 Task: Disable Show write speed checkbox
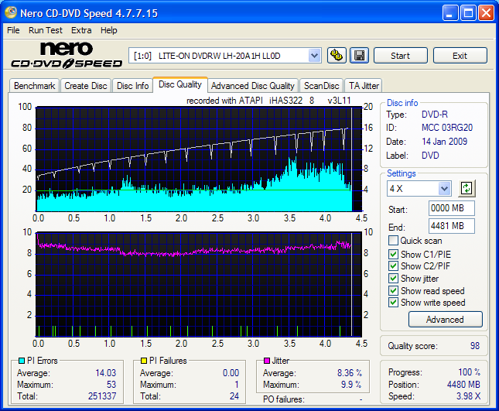[x=394, y=303]
